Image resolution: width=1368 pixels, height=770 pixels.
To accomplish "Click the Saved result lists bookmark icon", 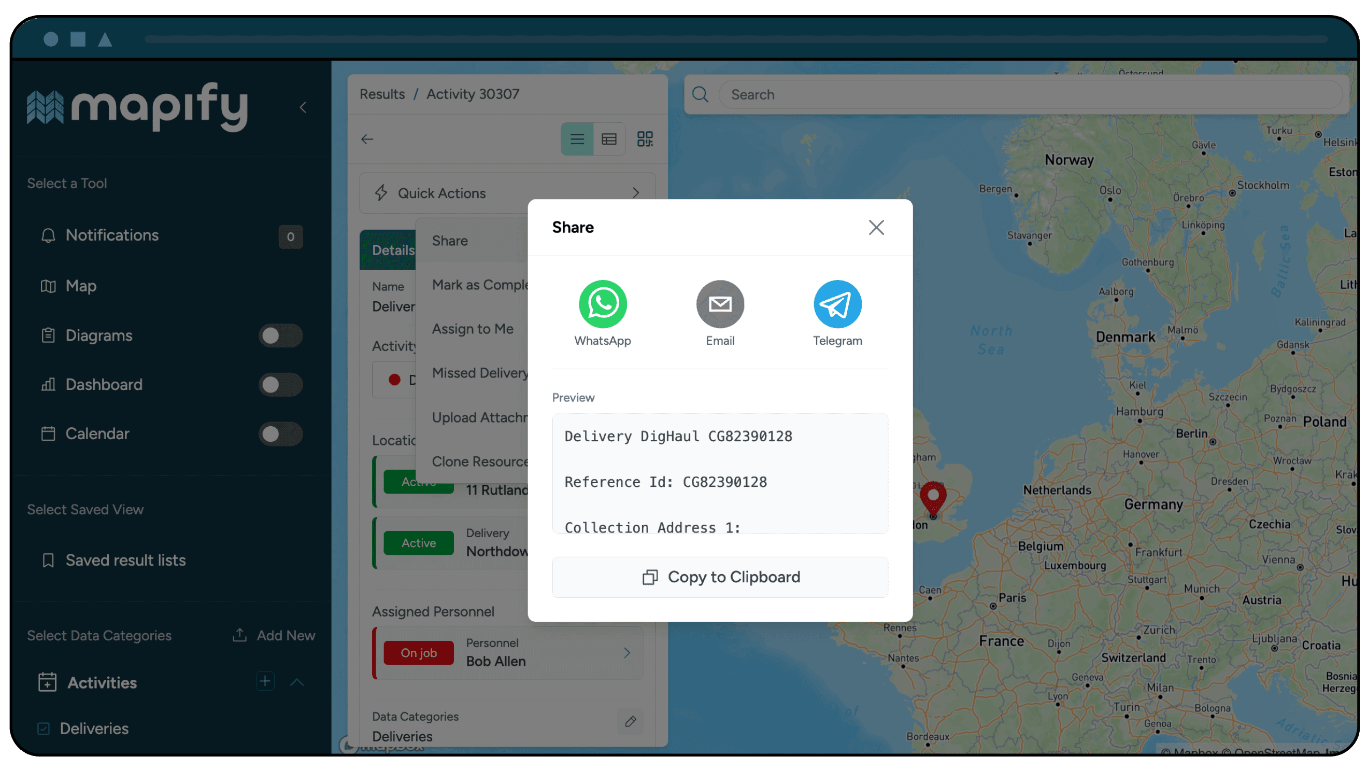I will click(48, 560).
